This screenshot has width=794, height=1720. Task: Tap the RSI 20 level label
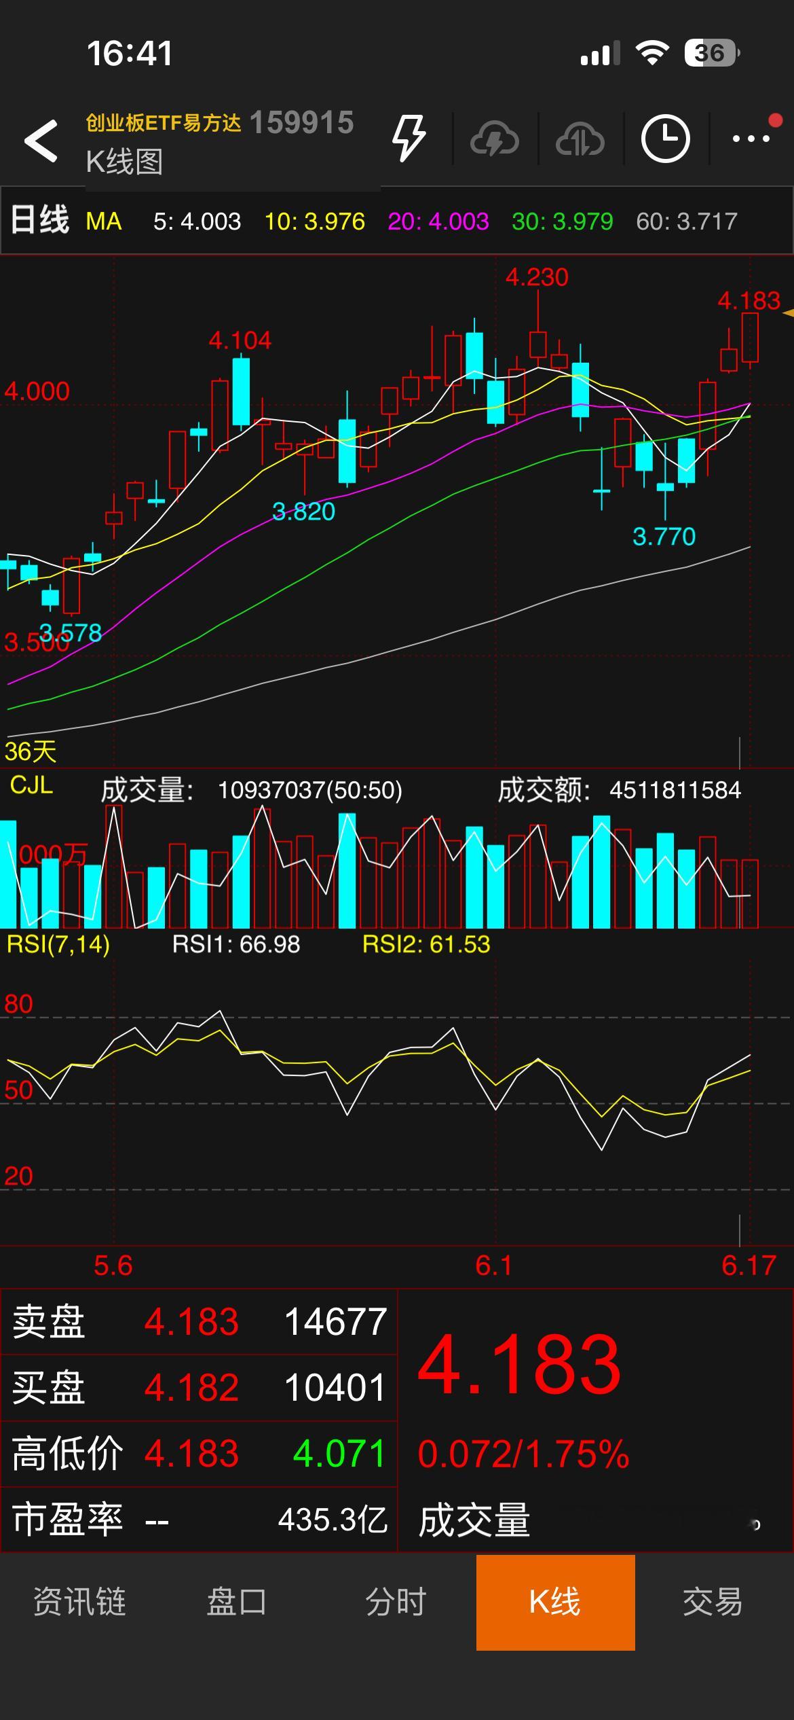pyautogui.click(x=18, y=1177)
